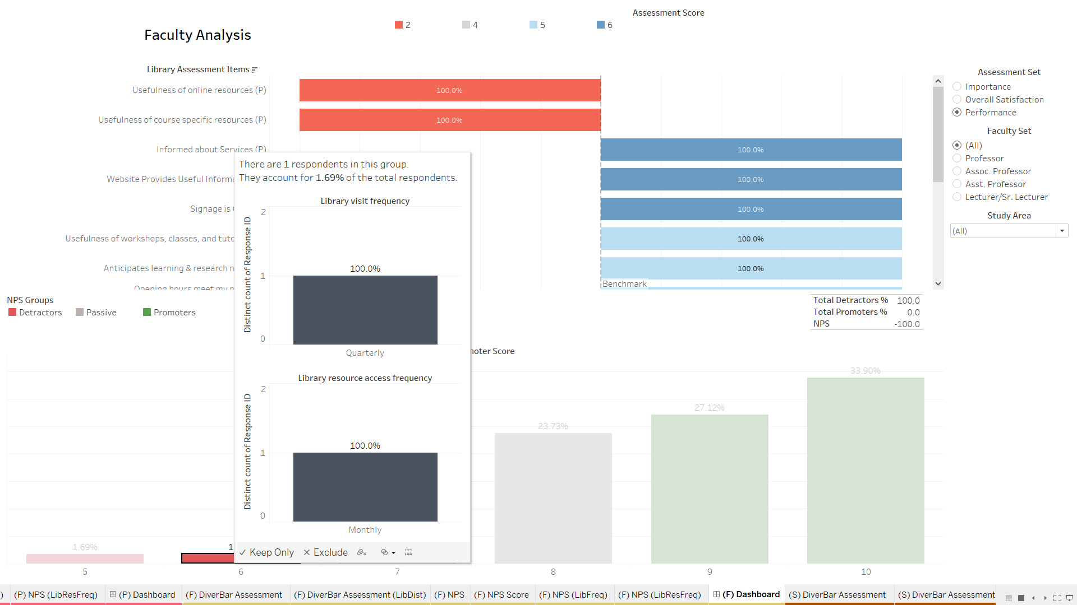Select the Performance radio button
Viewport: 1077px width, 605px height.
tap(957, 112)
